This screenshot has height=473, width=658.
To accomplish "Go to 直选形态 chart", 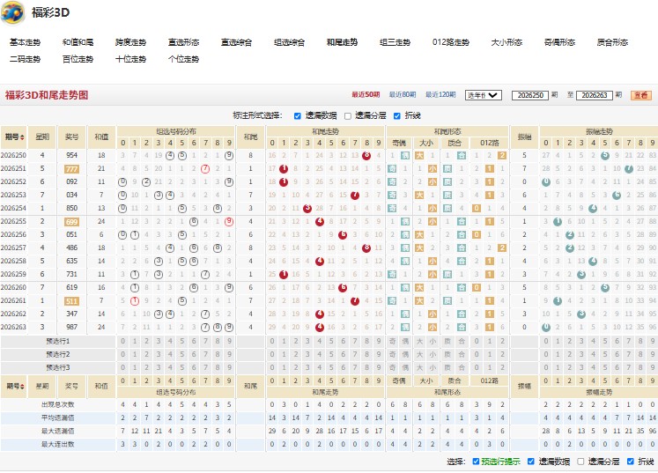I will tap(184, 42).
